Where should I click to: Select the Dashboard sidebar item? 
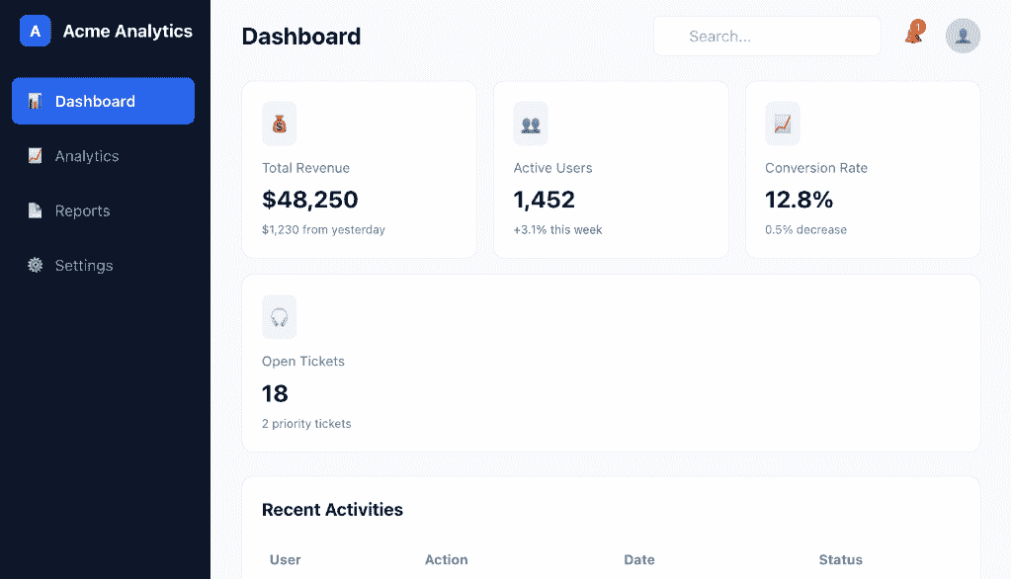click(103, 101)
